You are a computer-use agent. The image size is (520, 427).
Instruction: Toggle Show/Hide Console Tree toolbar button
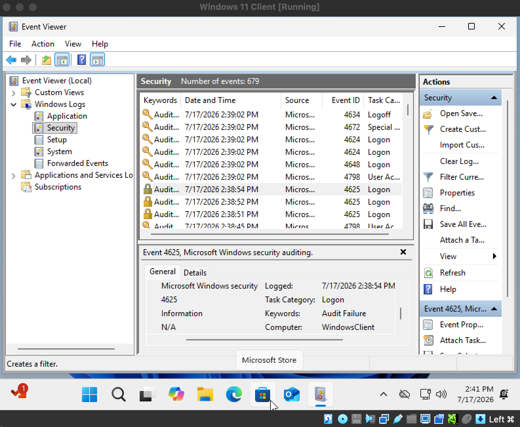coord(62,60)
